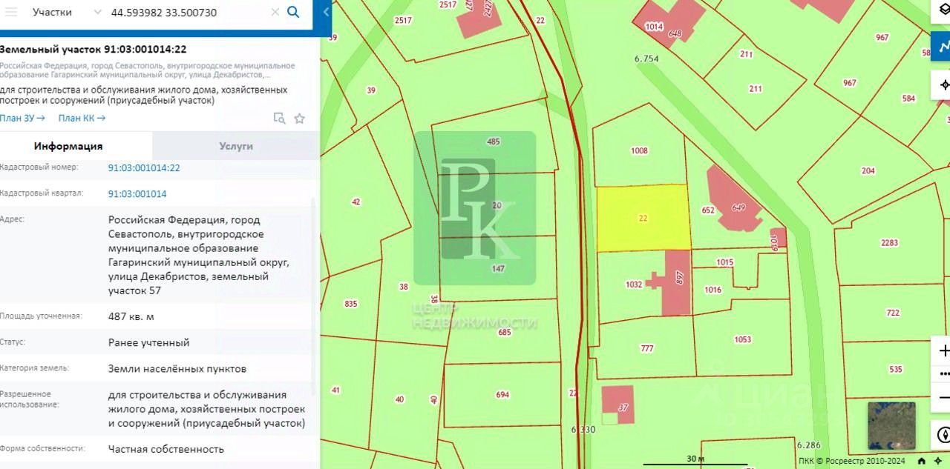
Task: Switch to the Услуги tab
Action: point(236,146)
